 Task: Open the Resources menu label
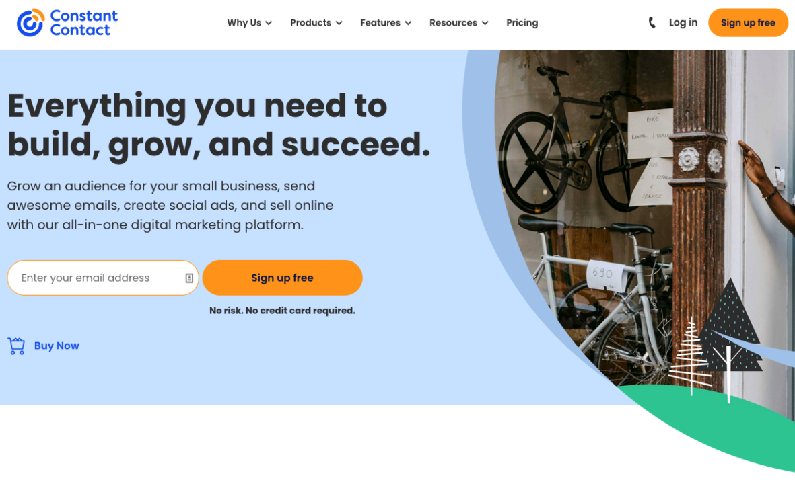pyautogui.click(x=453, y=23)
